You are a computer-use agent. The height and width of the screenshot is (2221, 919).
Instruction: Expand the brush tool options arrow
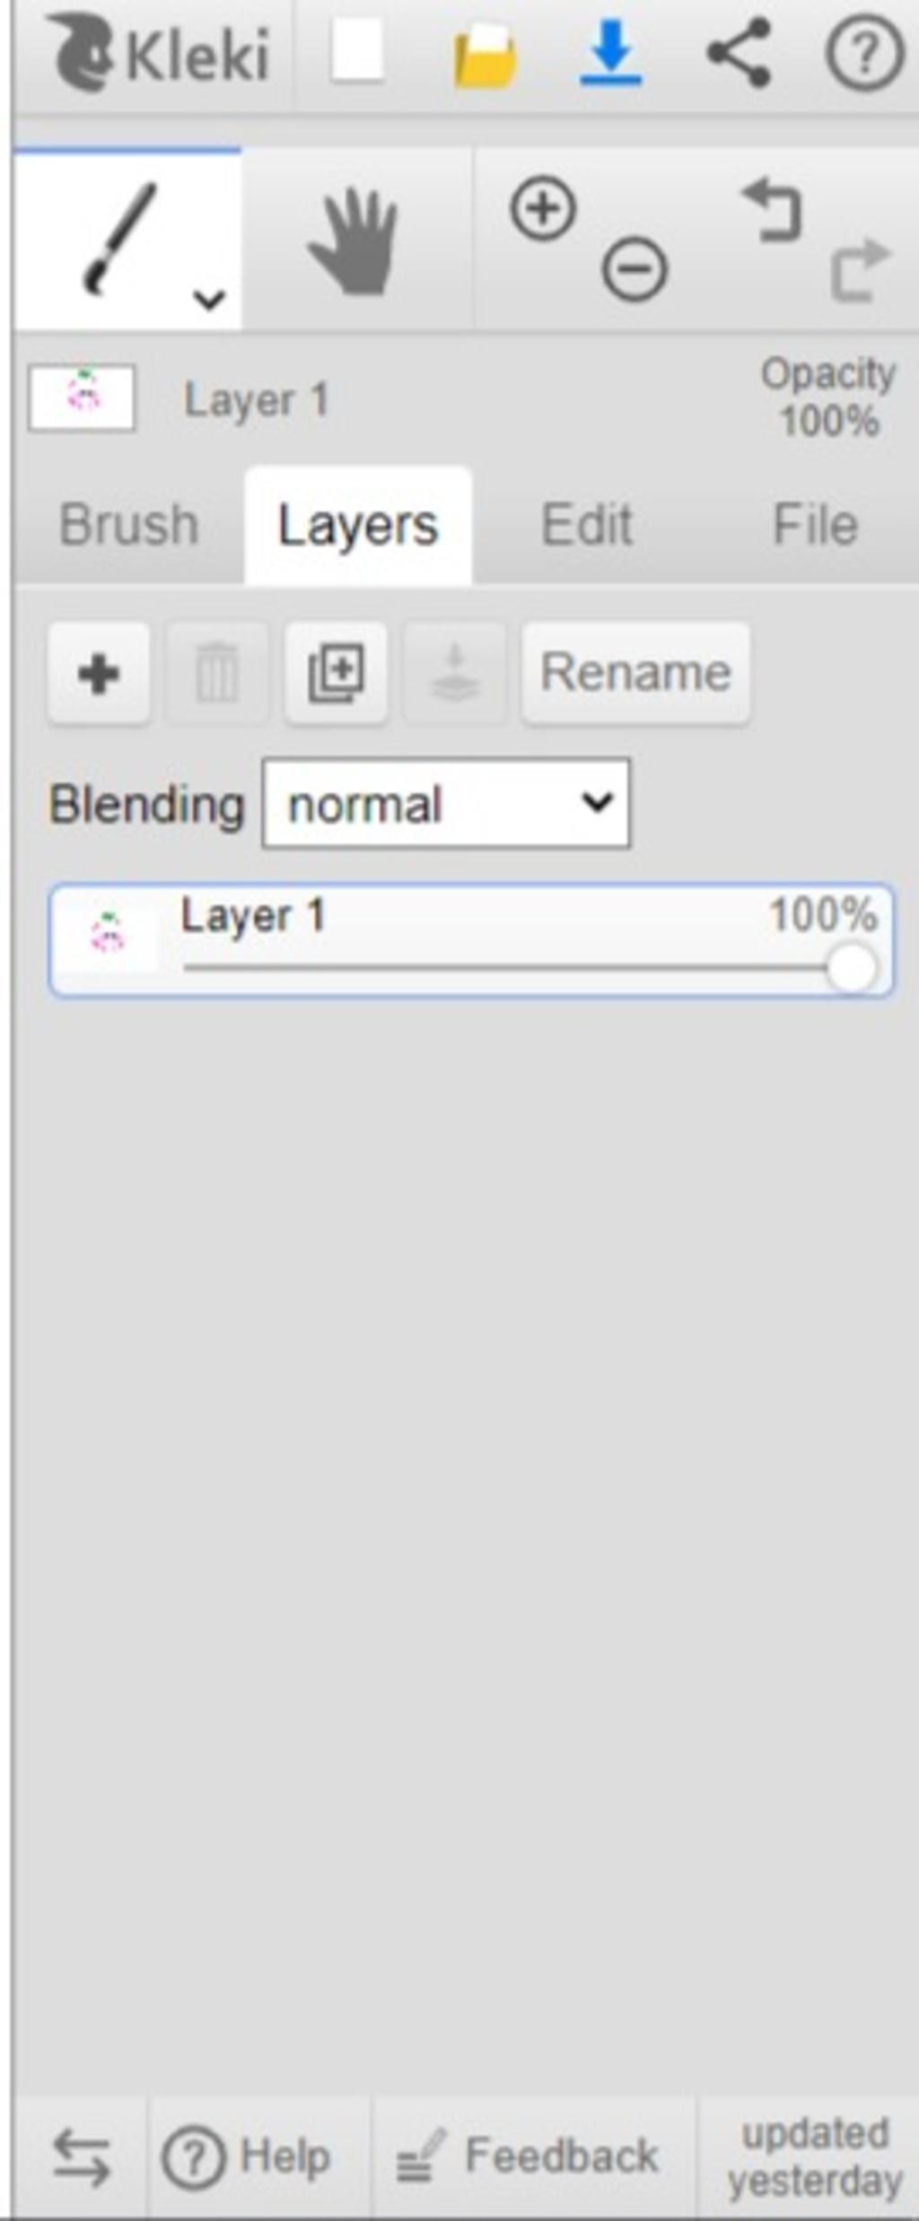[209, 299]
